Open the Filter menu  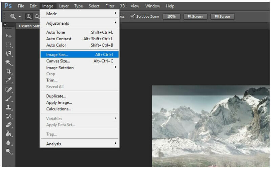(x=110, y=6)
